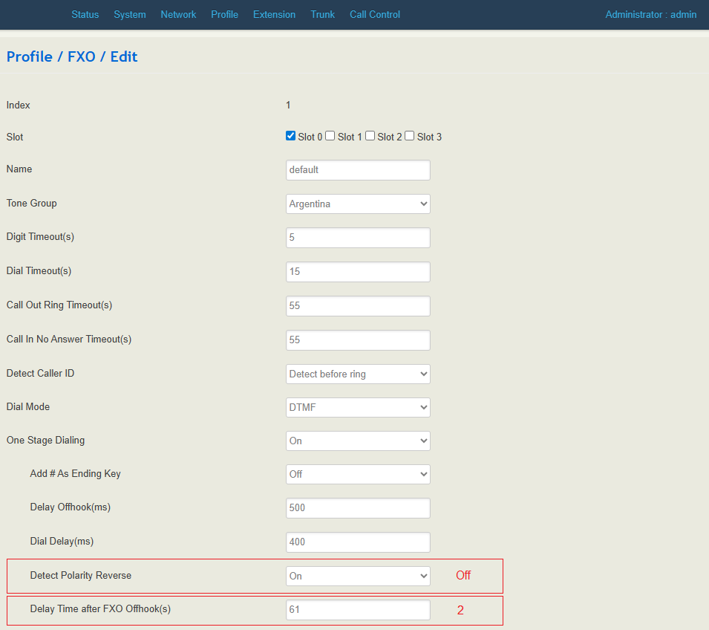Open the Detect Polarity Reverse dropdown
This screenshot has width=709, height=630.
click(x=358, y=575)
